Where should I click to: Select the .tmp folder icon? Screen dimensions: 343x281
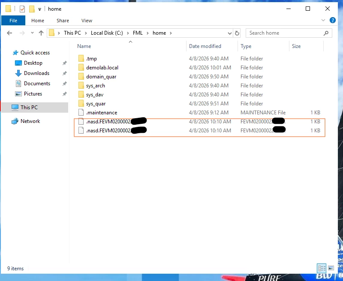[x=81, y=59]
